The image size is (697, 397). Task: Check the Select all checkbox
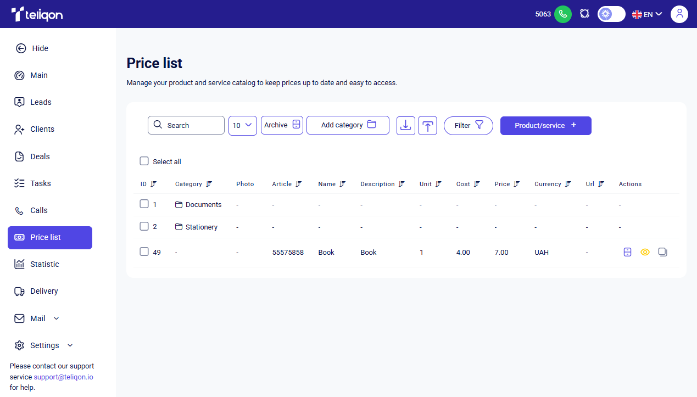(x=144, y=161)
